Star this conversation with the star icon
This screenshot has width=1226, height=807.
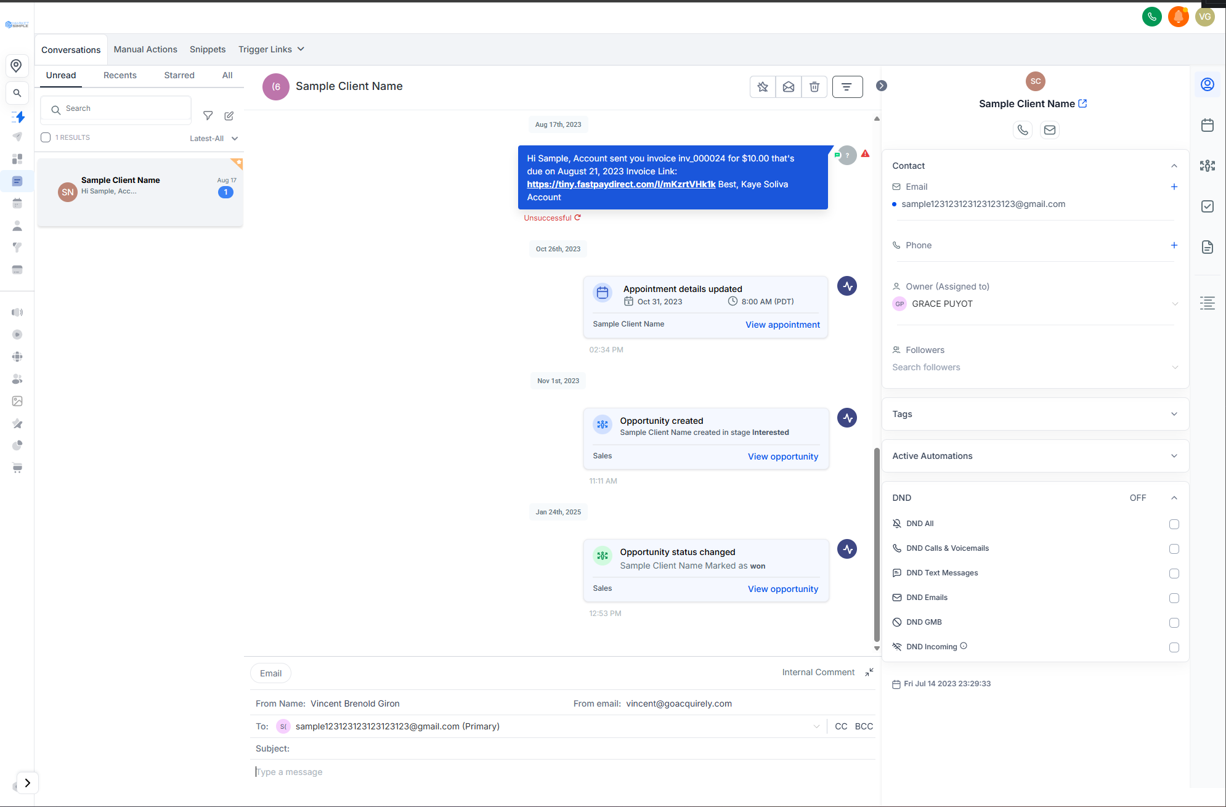pyautogui.click(x=763, y=87)
